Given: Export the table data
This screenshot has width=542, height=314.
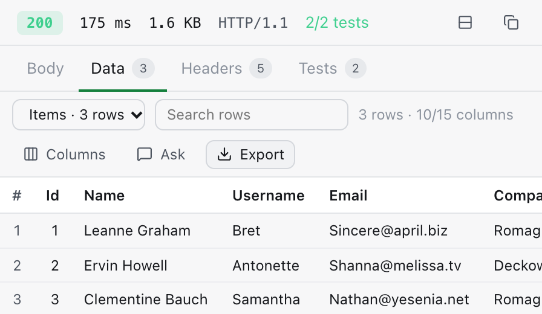Looking at the screenshot, I should 250,155.
